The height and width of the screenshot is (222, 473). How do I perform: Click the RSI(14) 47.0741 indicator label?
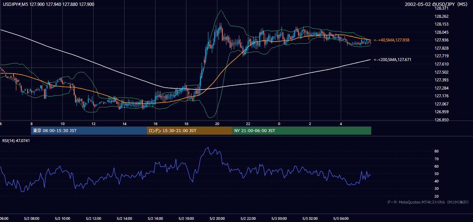[x=16, y=141]
